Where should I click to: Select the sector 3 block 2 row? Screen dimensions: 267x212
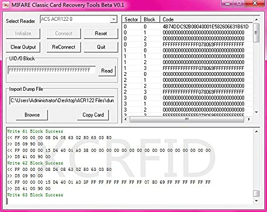pos(187,109)
